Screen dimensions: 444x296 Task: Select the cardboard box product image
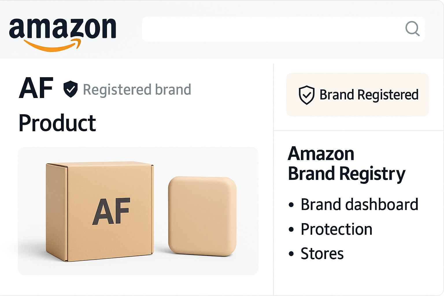point(100,211)
